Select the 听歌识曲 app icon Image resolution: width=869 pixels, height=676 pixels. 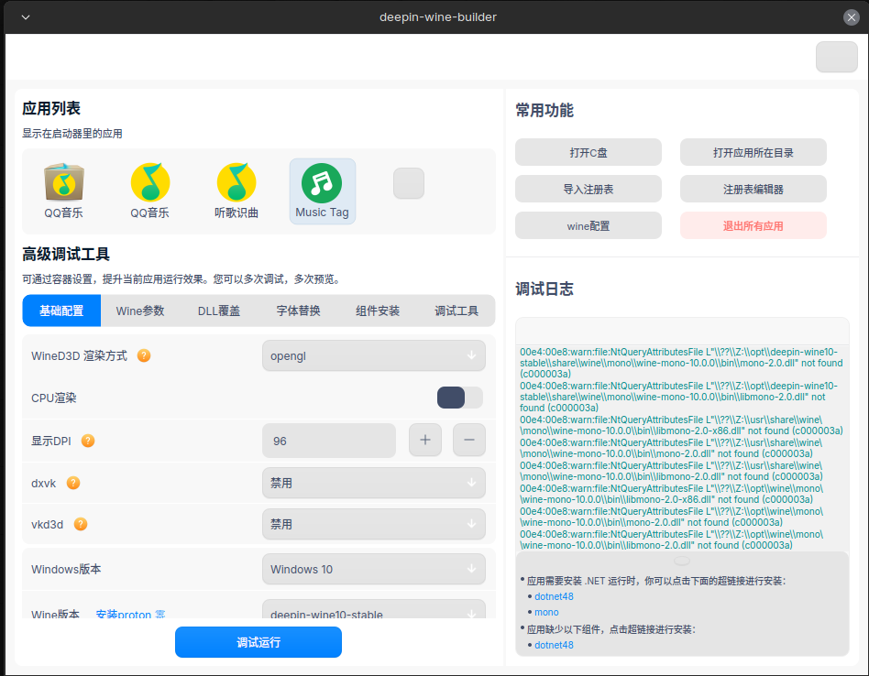(236, 191)
